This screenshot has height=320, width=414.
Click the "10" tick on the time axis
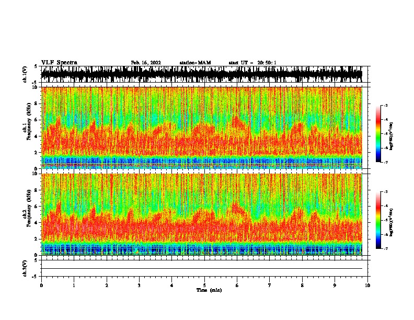[367, 285]
